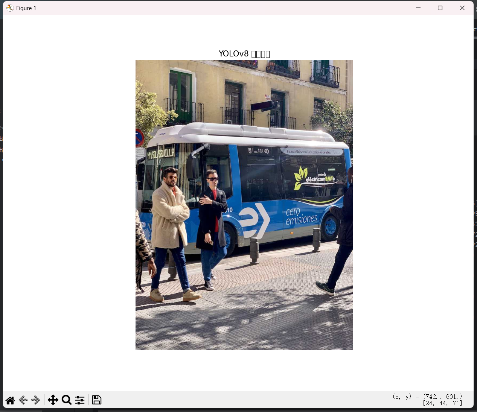Click the displayed bus street image
The image size is (477, 412).
click(x=244, y=205)
